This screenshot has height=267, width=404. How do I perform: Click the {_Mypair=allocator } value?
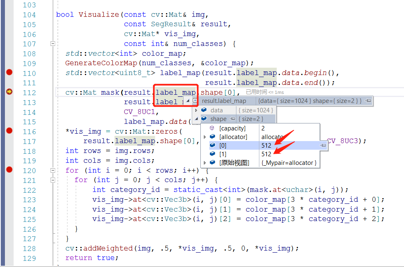tap(289, 163)
